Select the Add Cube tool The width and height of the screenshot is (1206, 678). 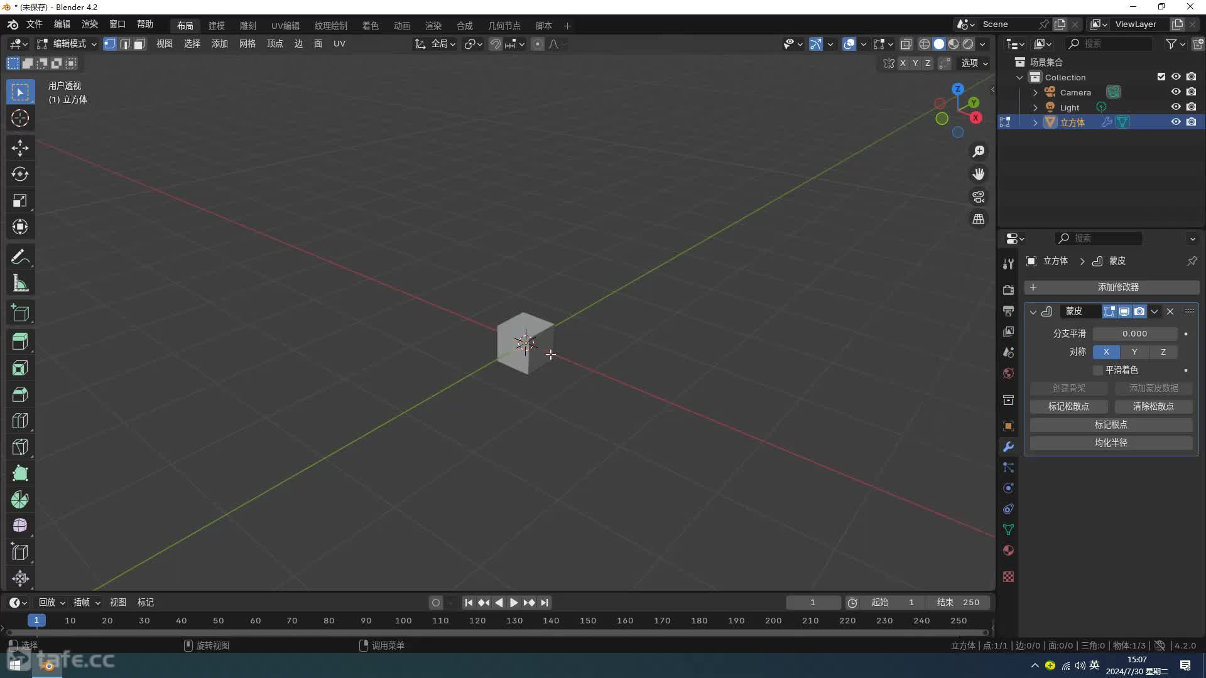click(x=20, y=313)
